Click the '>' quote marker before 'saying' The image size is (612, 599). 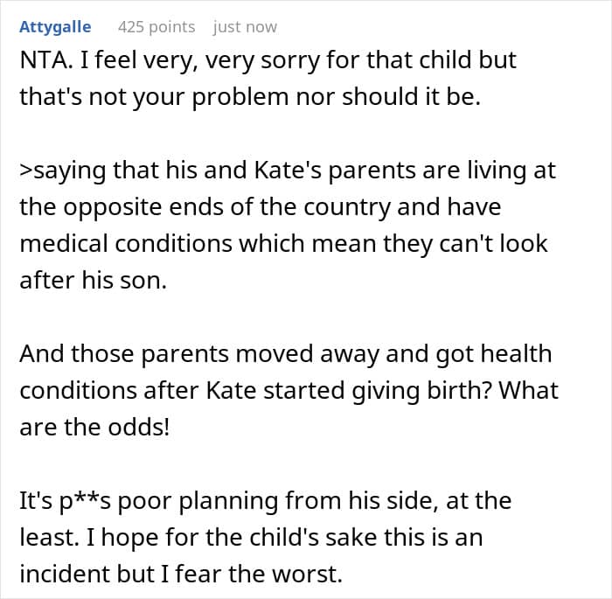26,171
